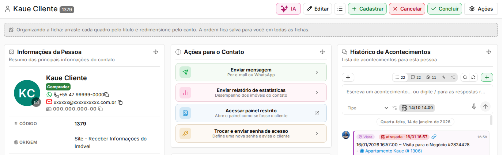Grab the move handle of Histórico de Acontecimentos

[489, 52]
